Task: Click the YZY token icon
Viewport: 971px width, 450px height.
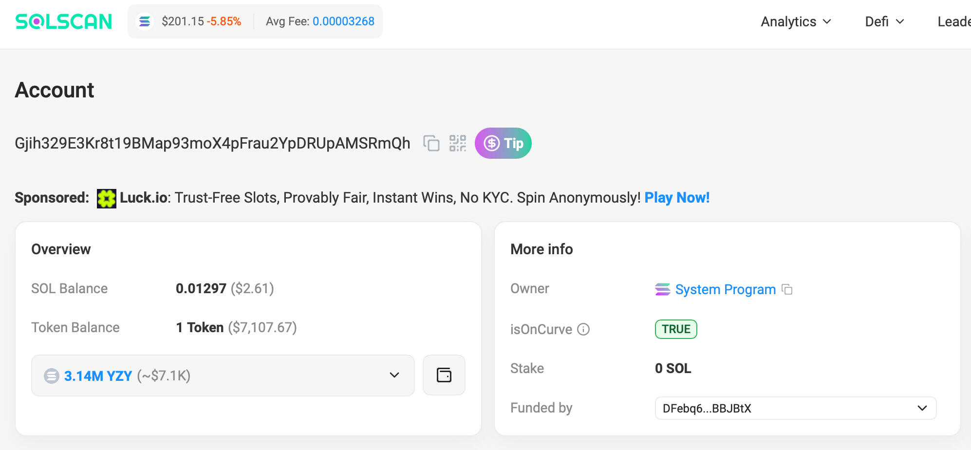Action: (52, 376)
